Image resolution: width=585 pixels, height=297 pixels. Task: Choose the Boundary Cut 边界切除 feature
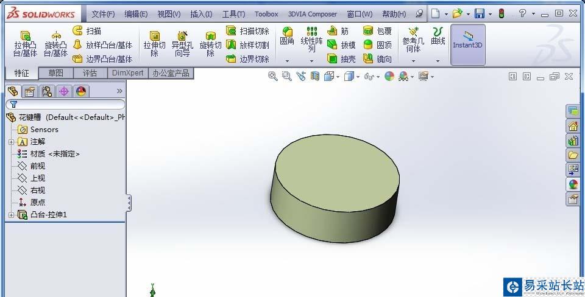[248, 59]
